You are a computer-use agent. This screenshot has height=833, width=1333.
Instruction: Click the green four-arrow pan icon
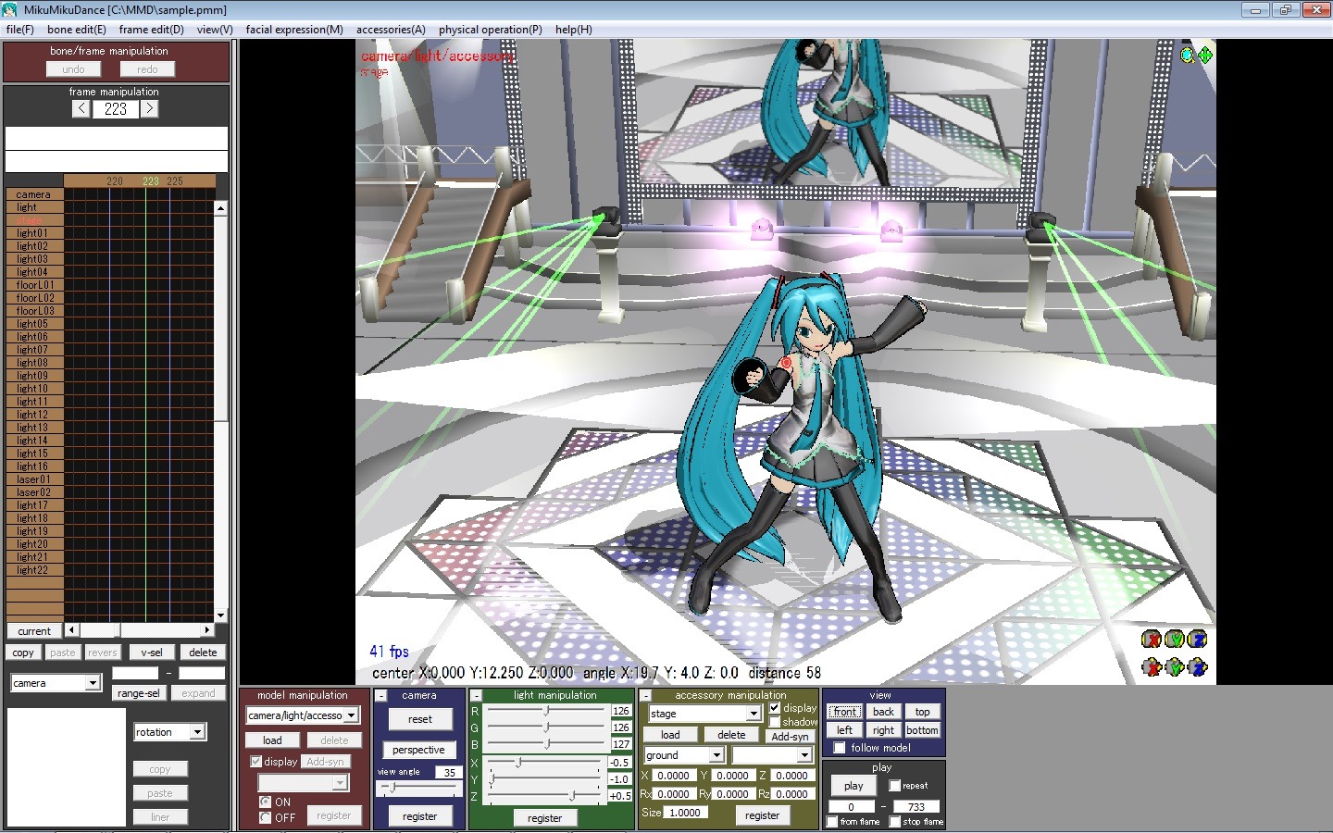(1205, 56)
